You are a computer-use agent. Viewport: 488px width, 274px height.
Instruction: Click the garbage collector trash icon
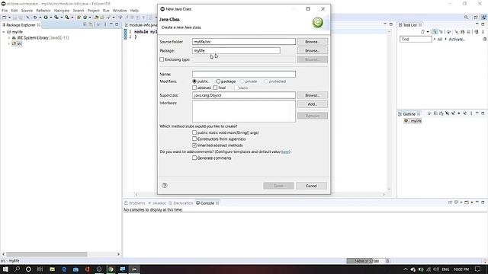pyautogui.click(x=387, y=261)
